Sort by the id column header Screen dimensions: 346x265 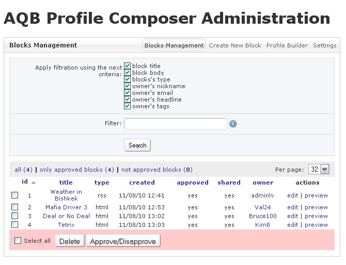(x=25, y=181)
